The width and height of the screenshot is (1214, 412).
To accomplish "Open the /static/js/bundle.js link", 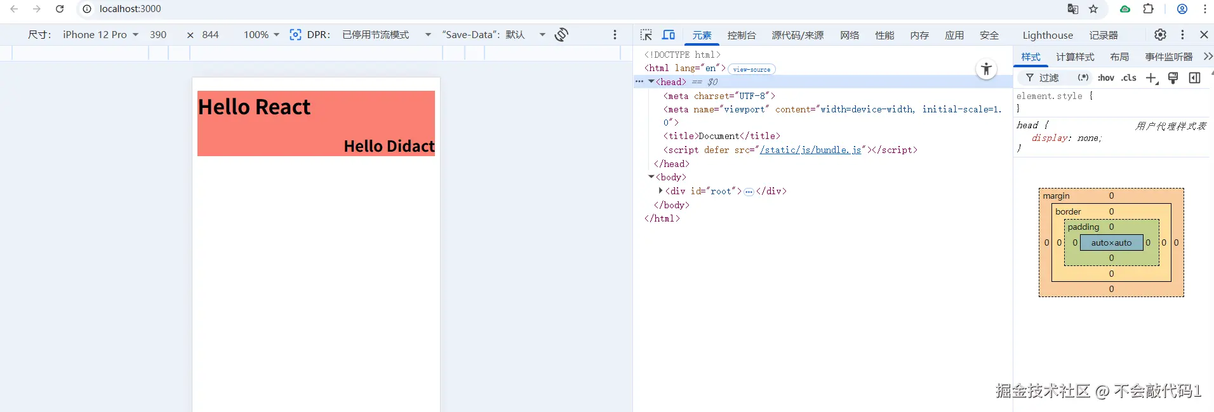I will 810,150.
